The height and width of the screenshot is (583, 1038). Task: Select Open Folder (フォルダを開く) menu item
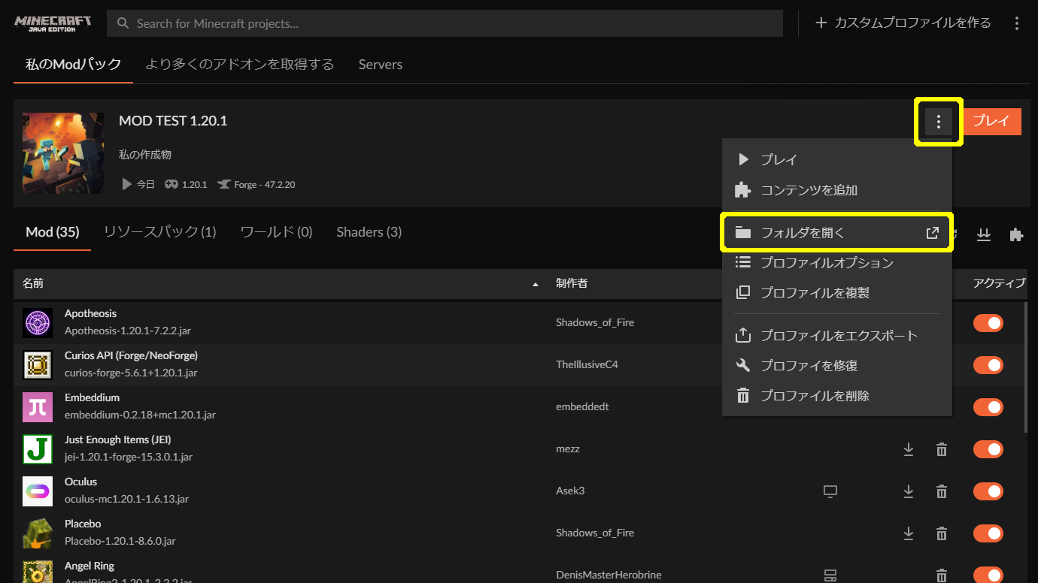(x=836, y=233)
